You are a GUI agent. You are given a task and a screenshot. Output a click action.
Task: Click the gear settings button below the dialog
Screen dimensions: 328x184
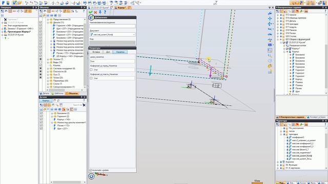coord(91,176)
